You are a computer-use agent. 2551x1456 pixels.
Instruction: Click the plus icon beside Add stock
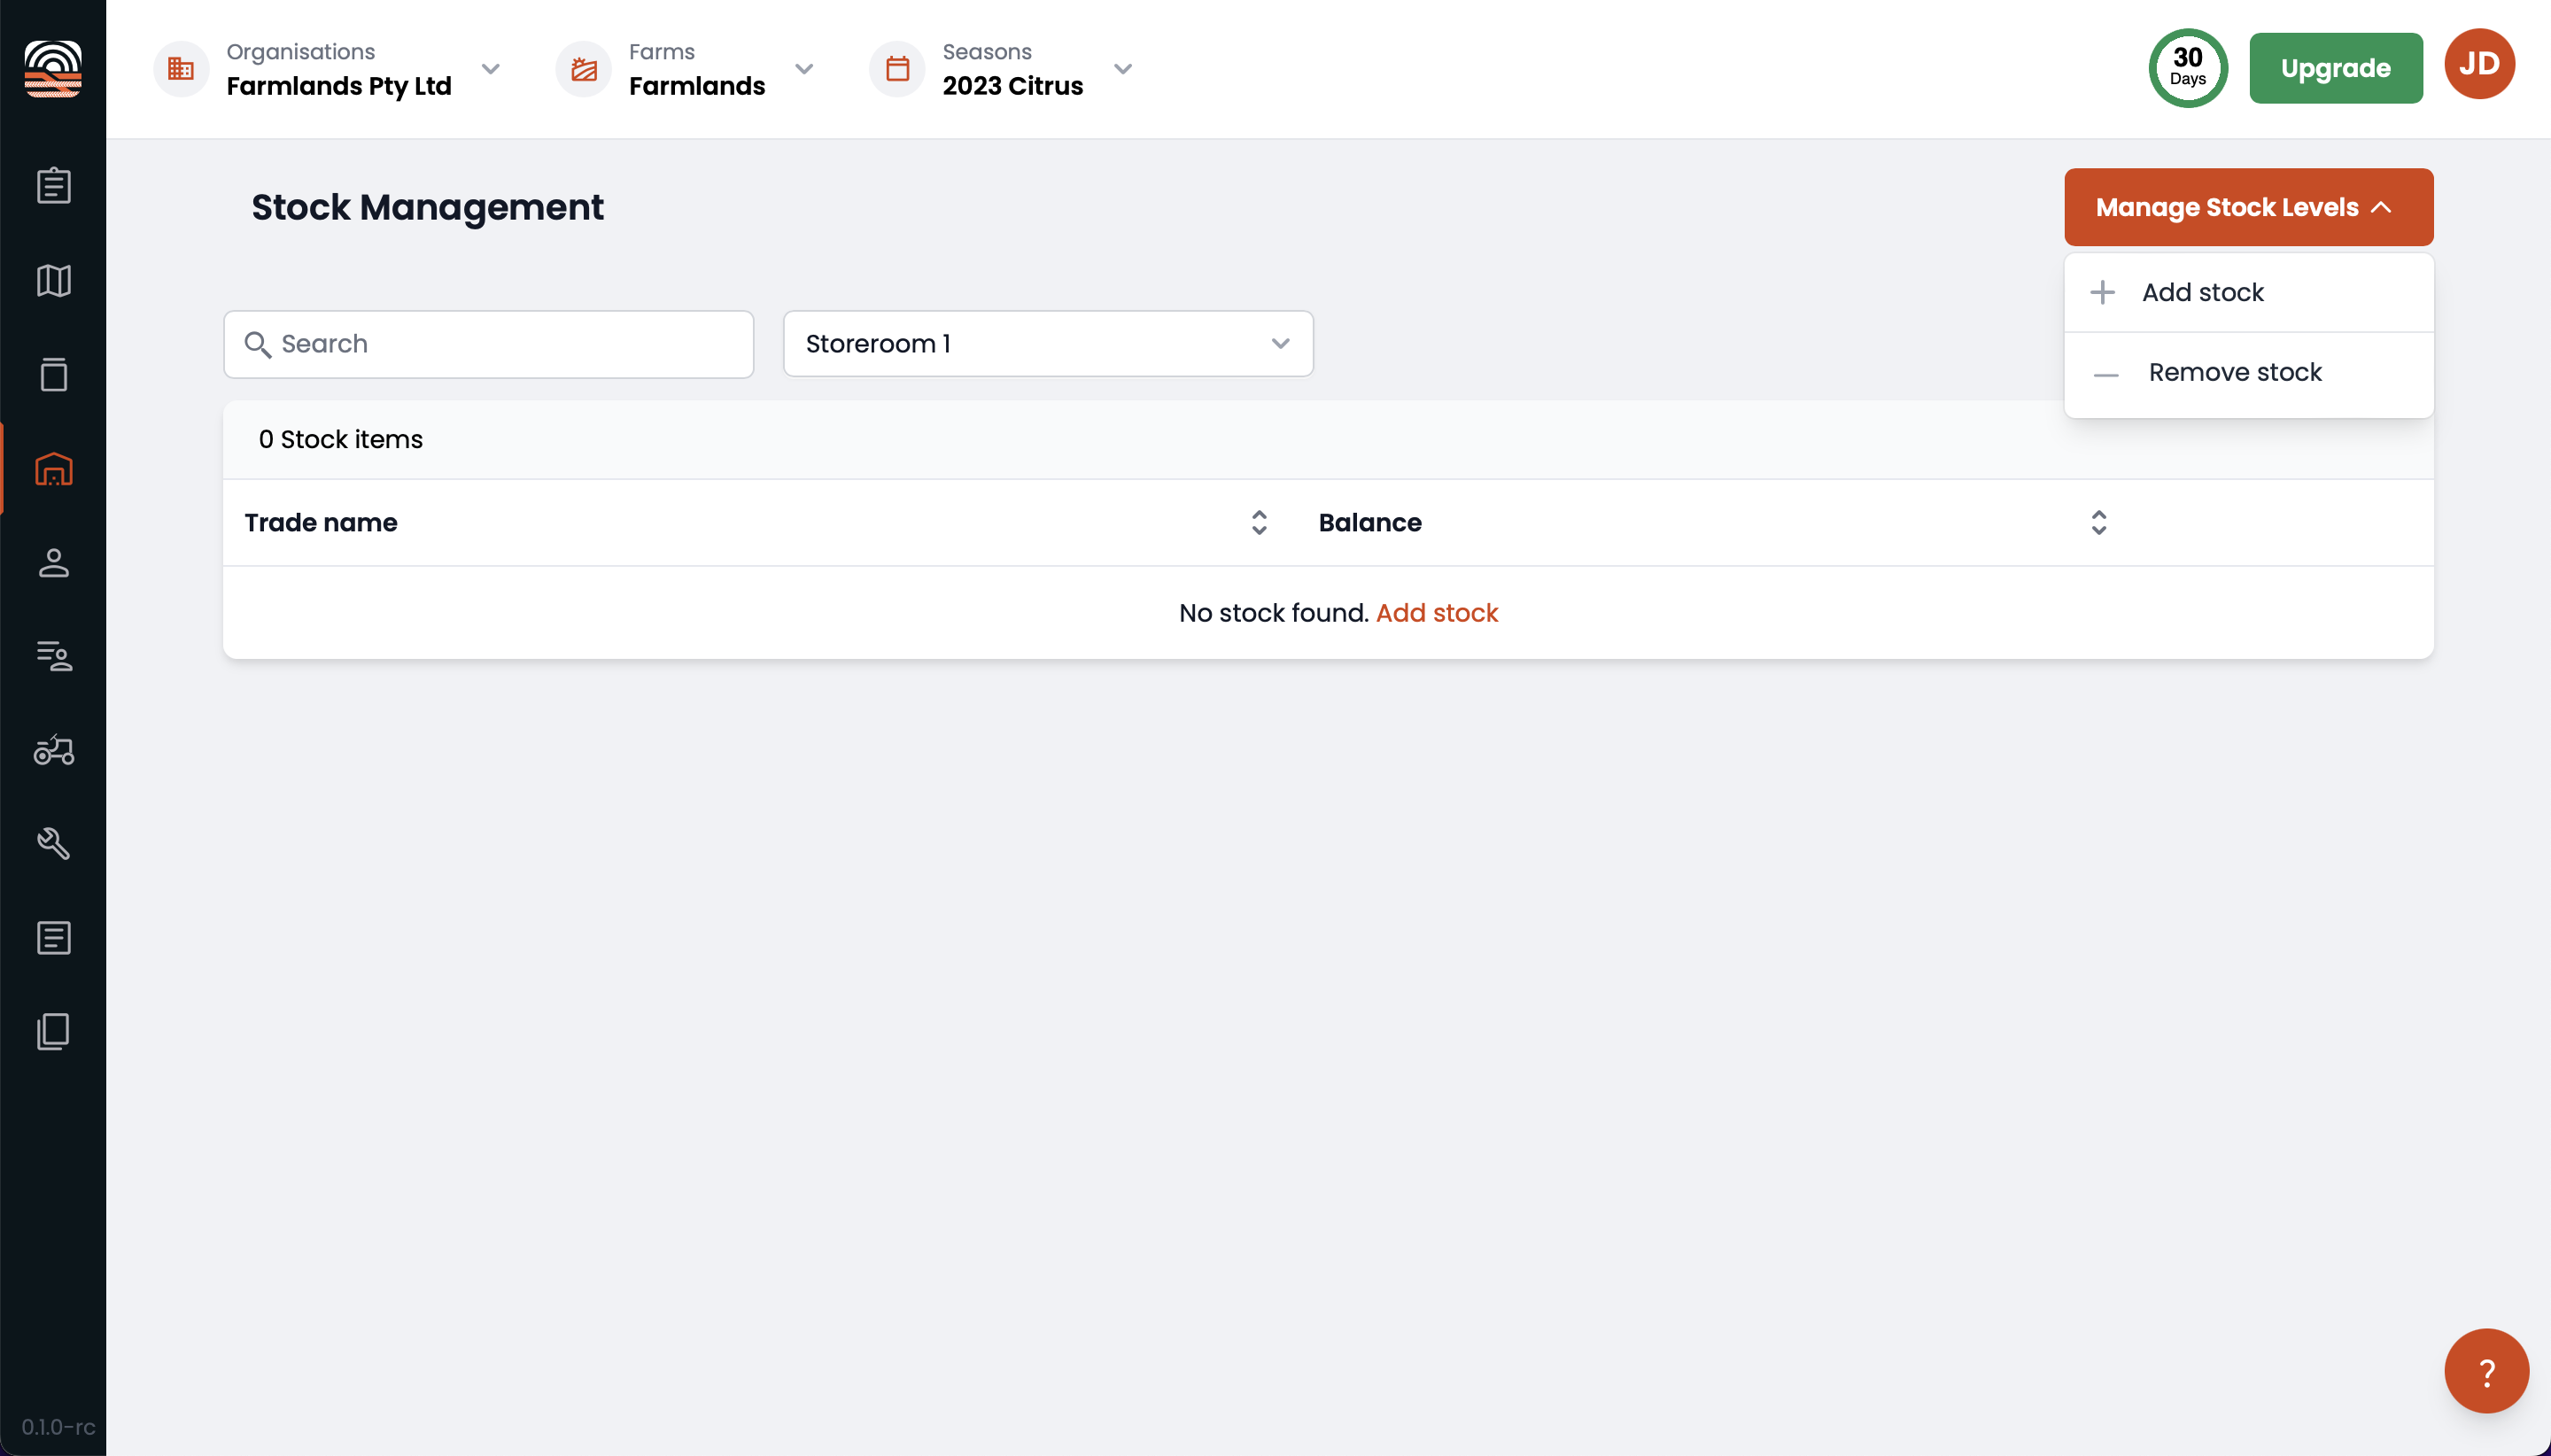tap(2103, 292)
